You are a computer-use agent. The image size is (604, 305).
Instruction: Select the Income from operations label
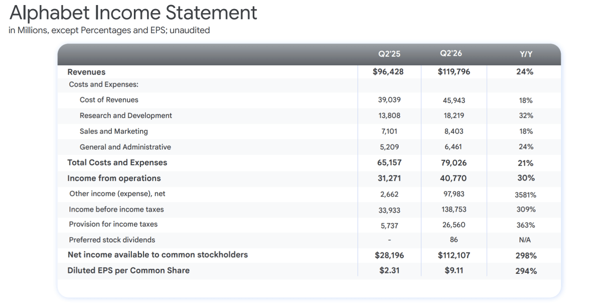[x=114, y=178]
